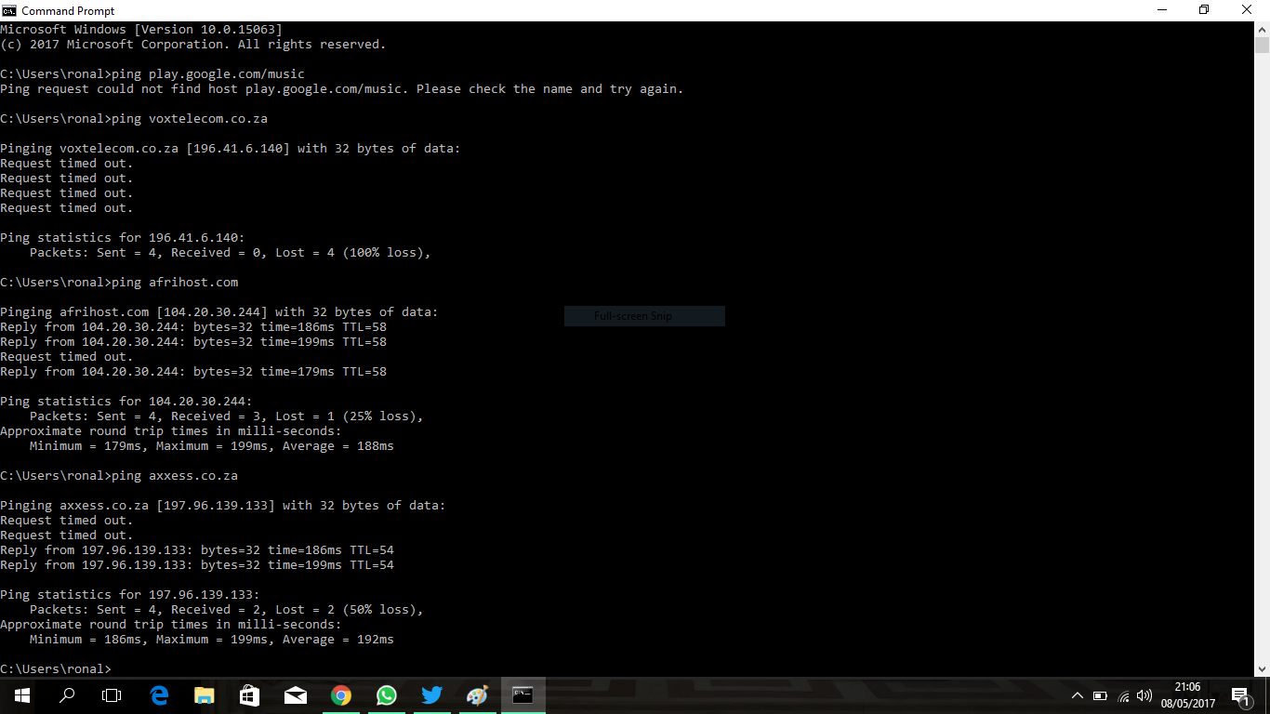Image resolution: width=1270 pixels, height=714 pixels.
Task: Open the Mail app from taskbar
Action: 296,695
